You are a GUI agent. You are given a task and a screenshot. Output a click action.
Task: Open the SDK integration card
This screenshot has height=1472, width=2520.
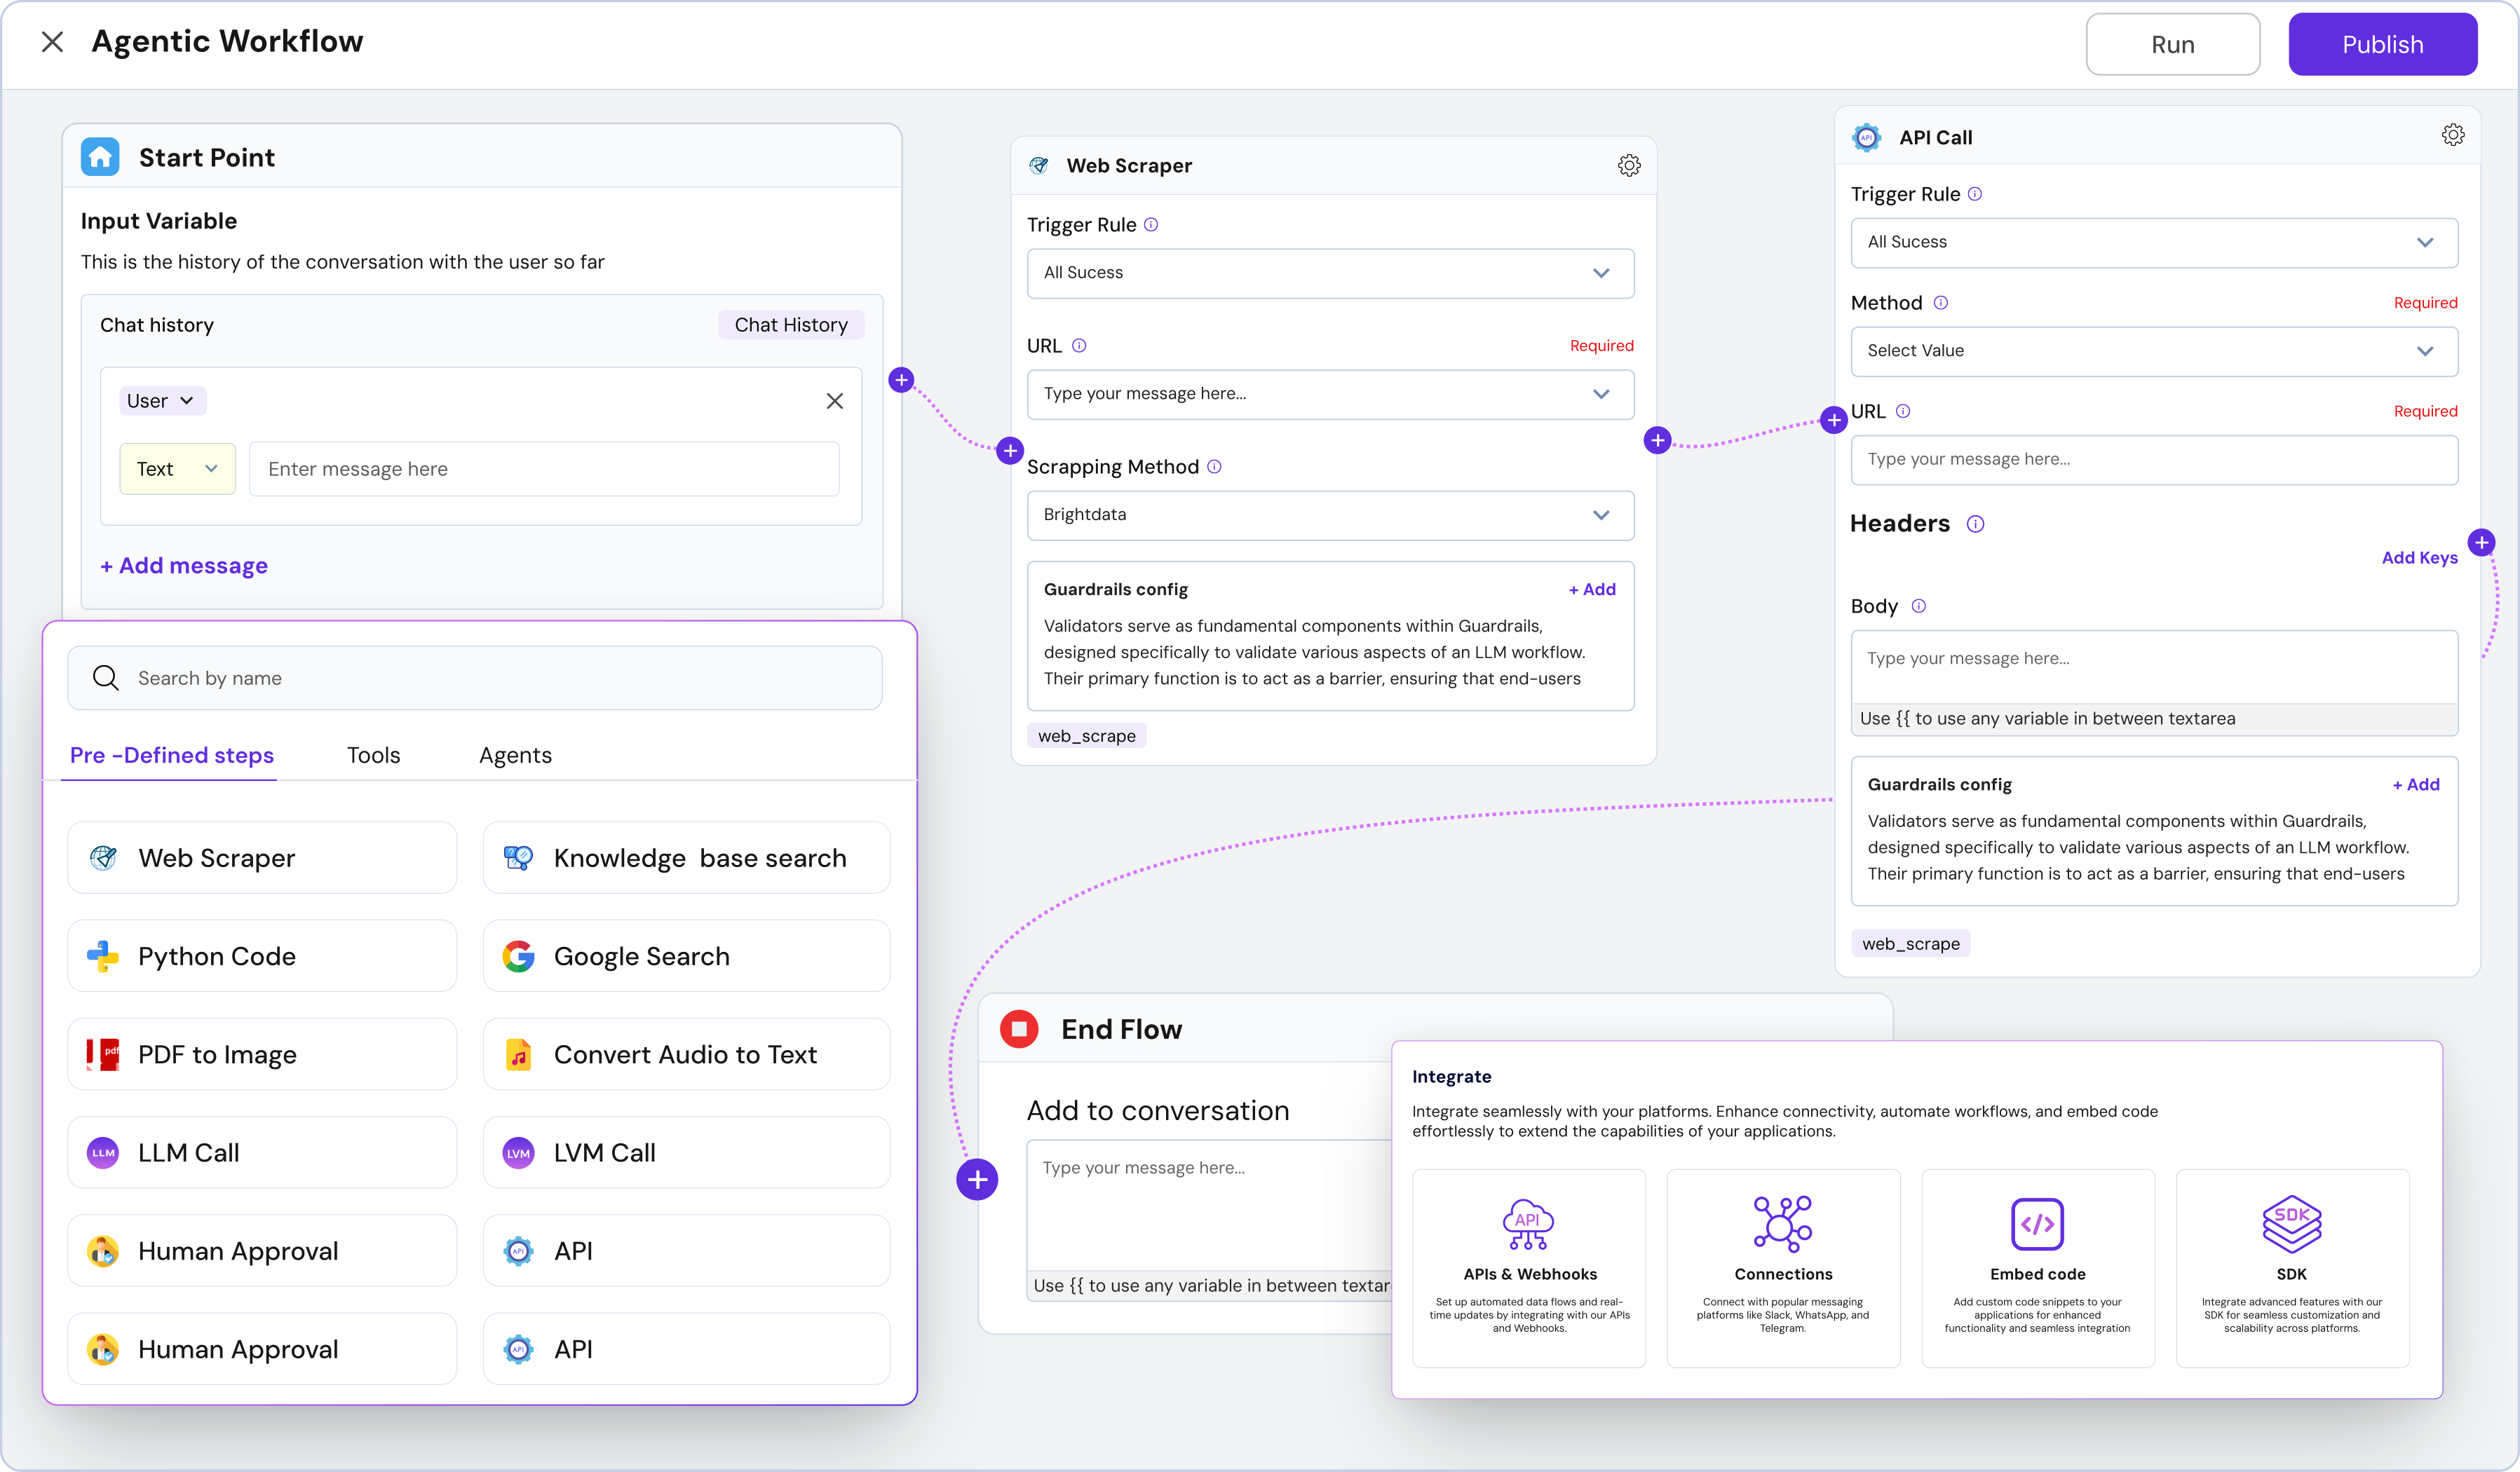click(2292, 1268)
